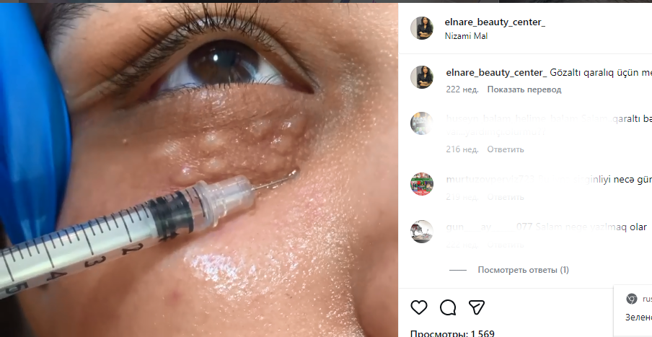Click the 216 нед. comment timestamp

[x=462, y=149]
